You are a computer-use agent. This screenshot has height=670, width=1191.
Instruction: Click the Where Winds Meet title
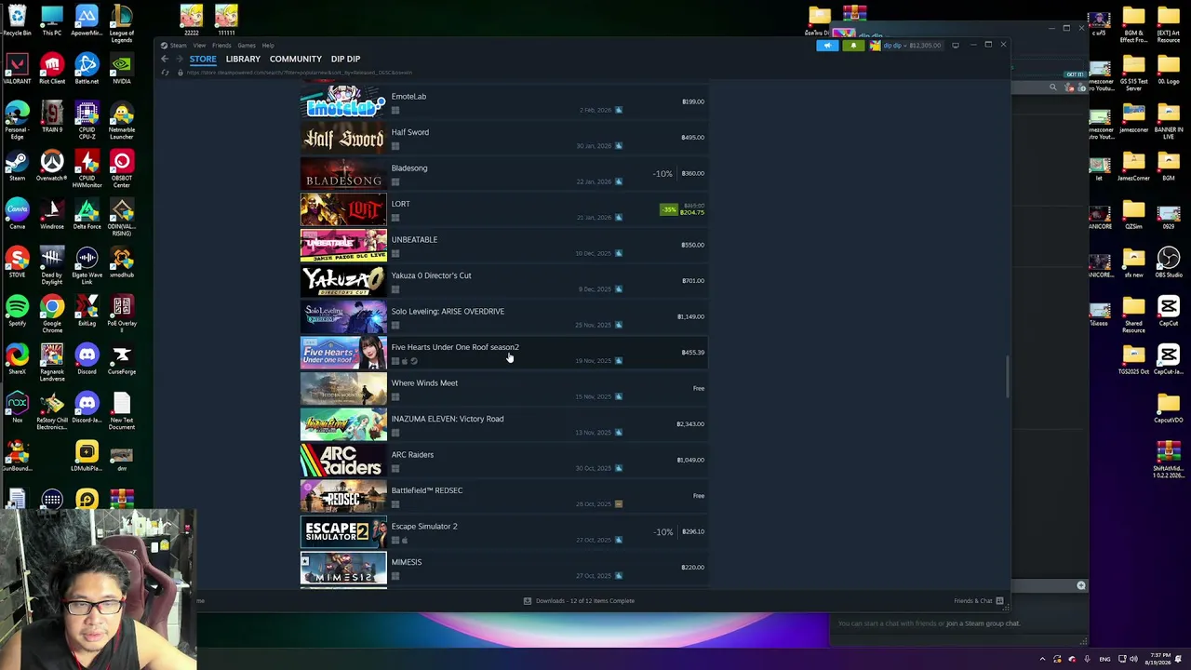tap(424, 383)
